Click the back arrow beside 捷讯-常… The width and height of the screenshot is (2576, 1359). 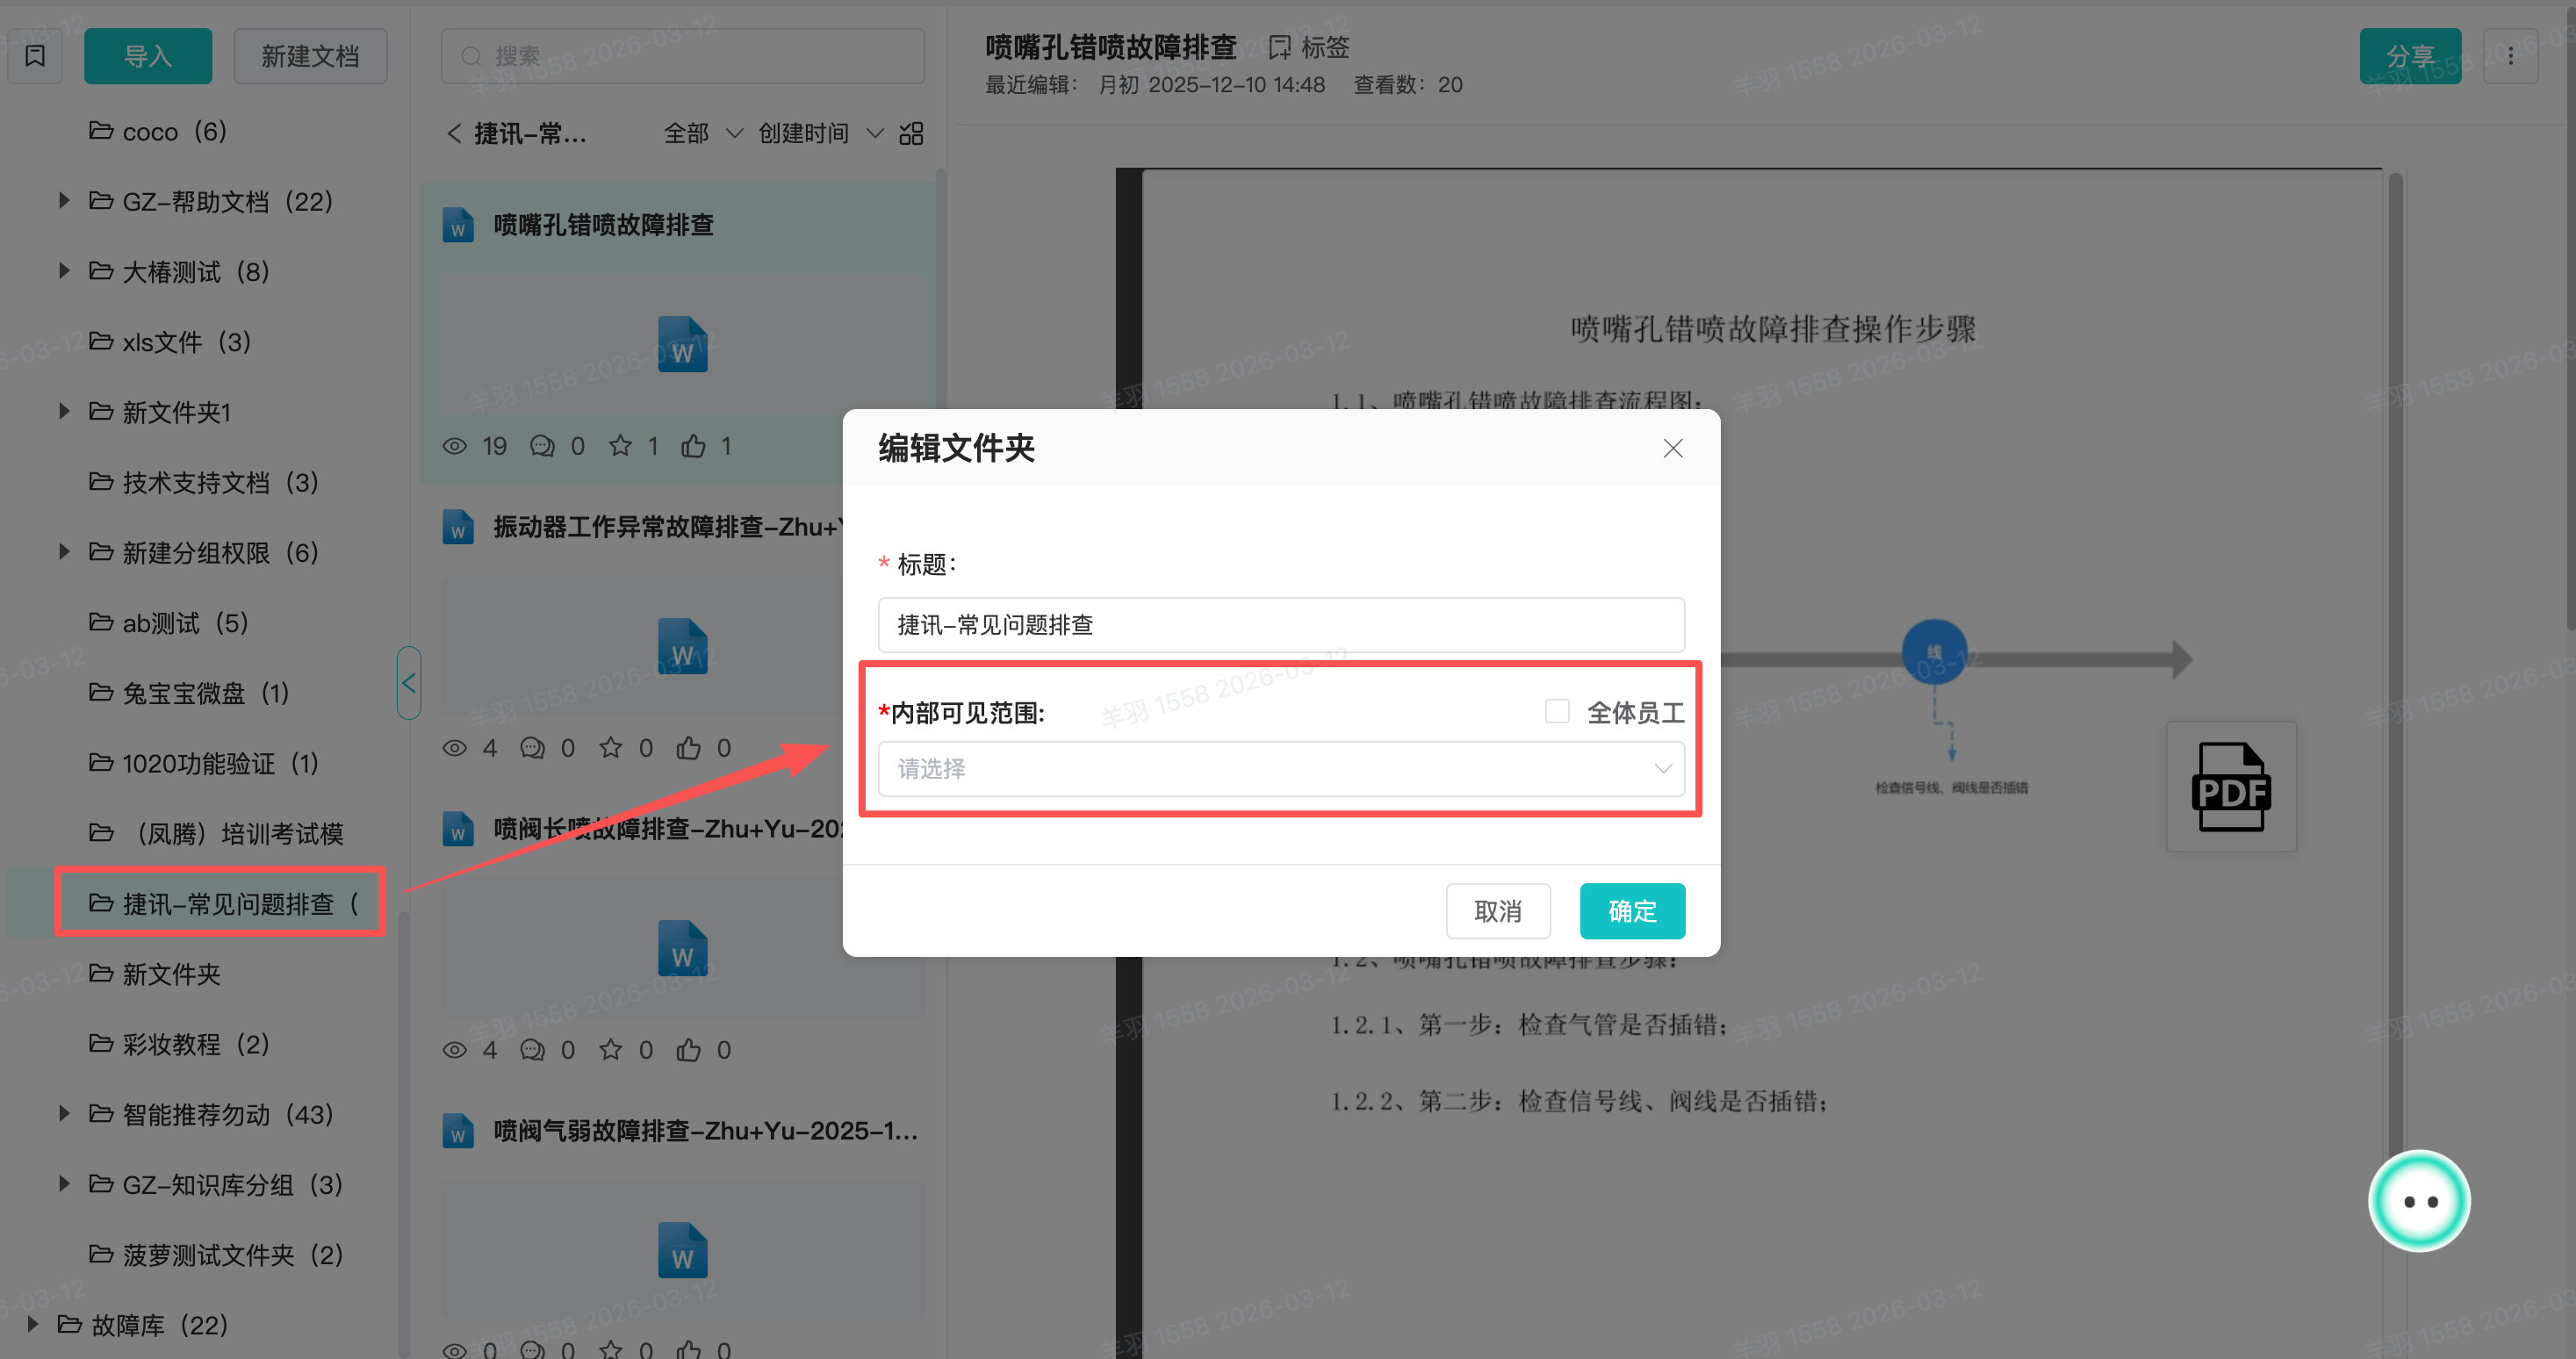[x=454, y=133]
